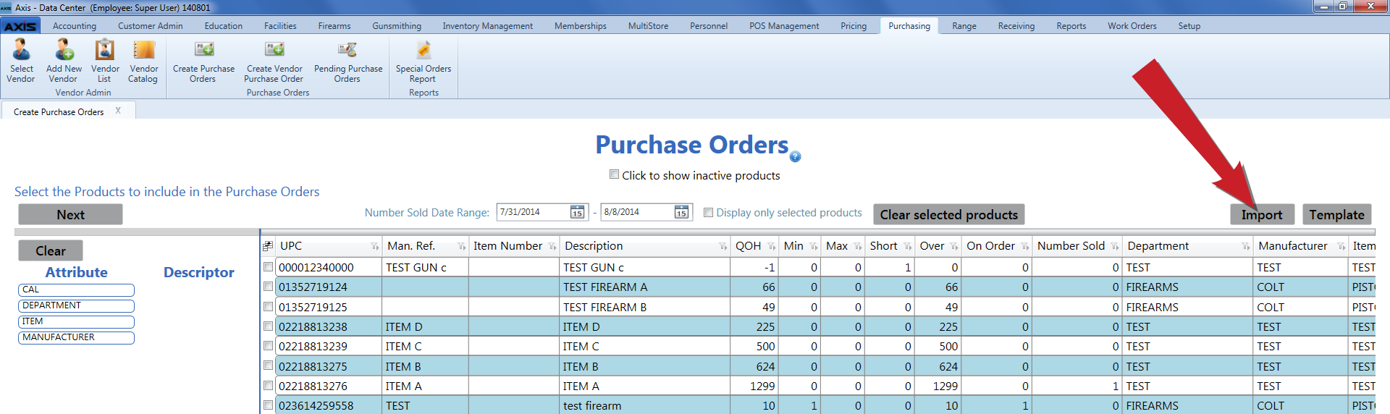Open filter on Description column
This screenshot has height=414, width=1390.
click(x=723, y=247)
